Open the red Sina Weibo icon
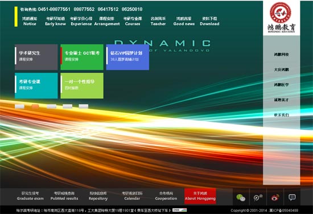313x214 pixels. tap(275, 197)
